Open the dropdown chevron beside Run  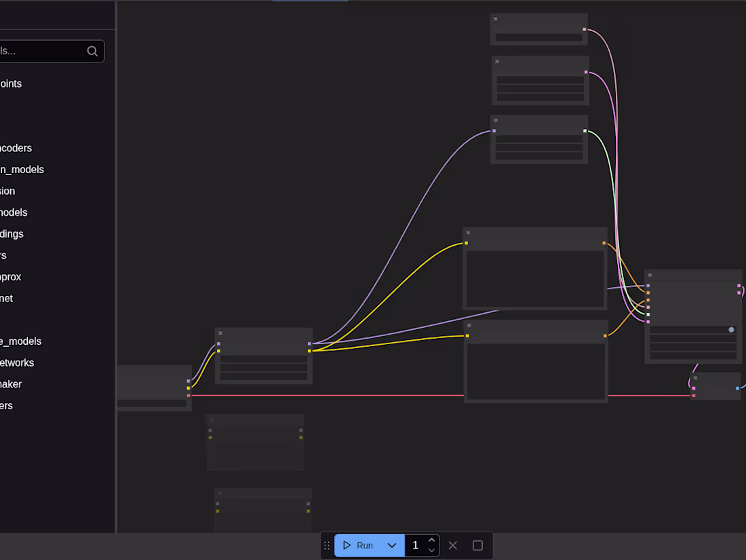392,545
